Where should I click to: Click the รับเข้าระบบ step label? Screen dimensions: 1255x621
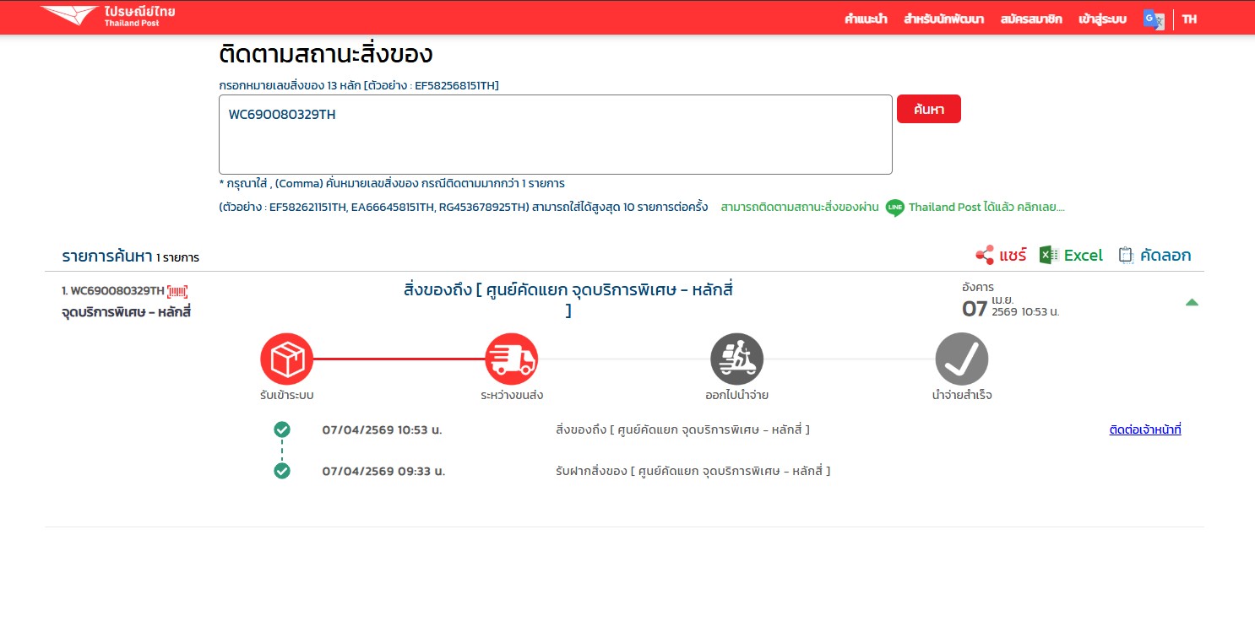pos(287,395)
